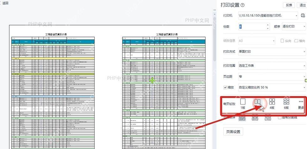Open the 页边距 margins dropdown

[x=272, y=76]
